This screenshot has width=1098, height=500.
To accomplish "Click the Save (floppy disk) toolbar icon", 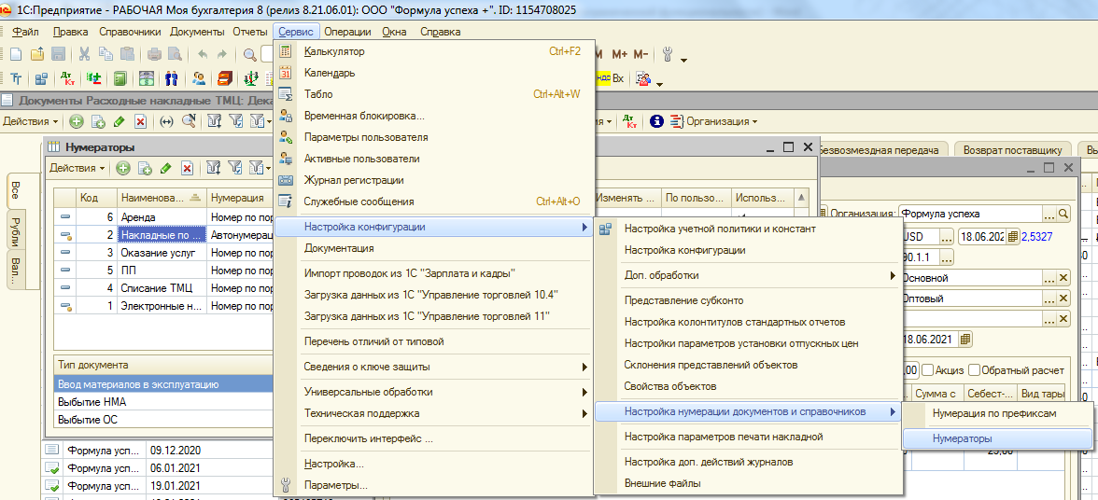I will (58, 54).
